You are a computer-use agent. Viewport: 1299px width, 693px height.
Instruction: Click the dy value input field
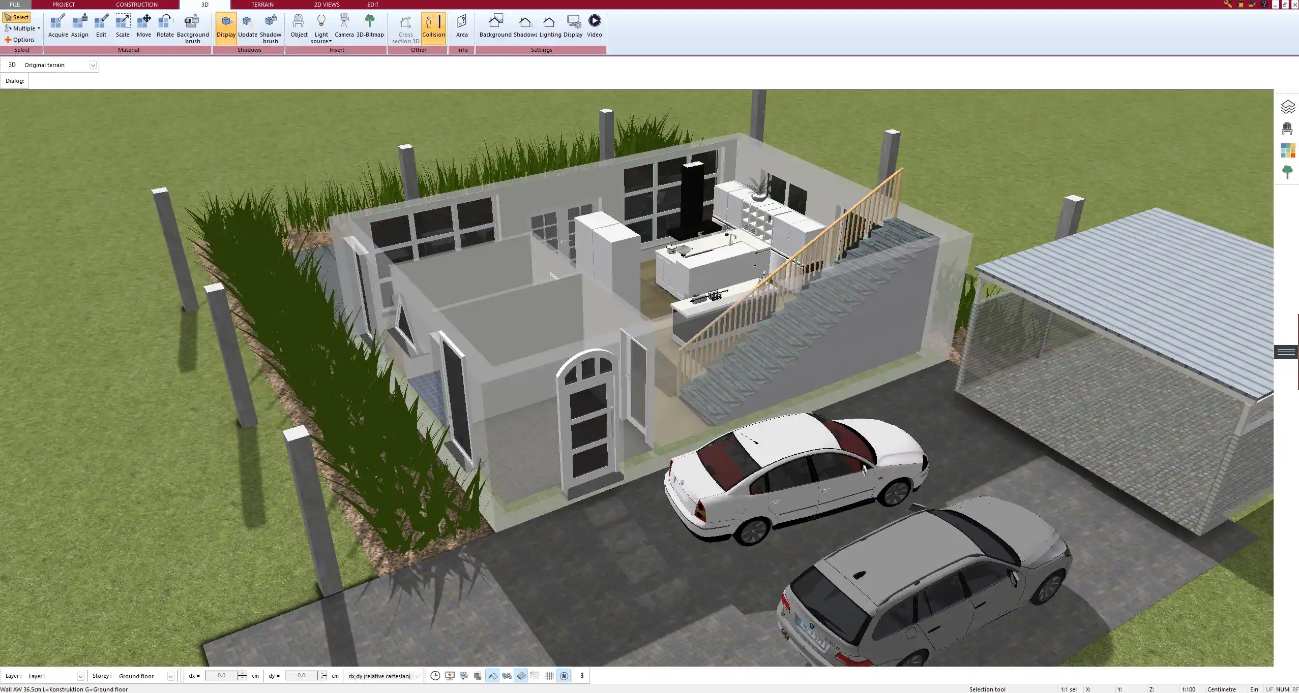click(x=301, y=676)
